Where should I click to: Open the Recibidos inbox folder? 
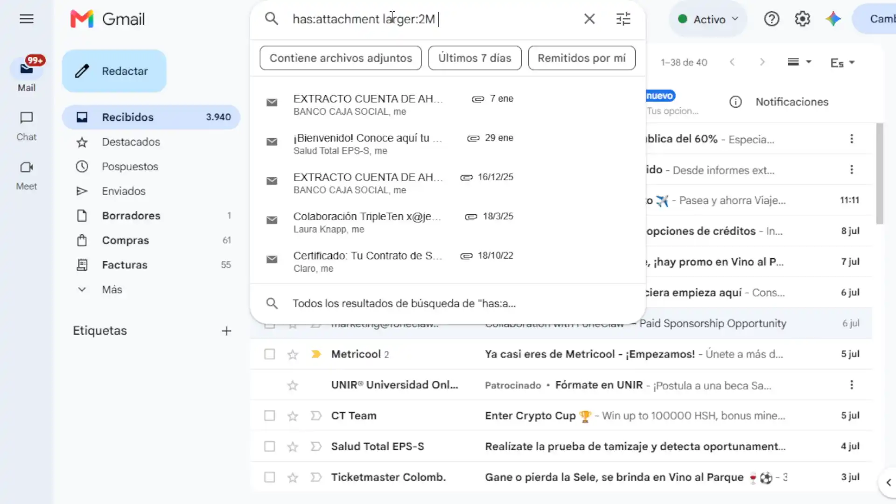pos(151,117)
